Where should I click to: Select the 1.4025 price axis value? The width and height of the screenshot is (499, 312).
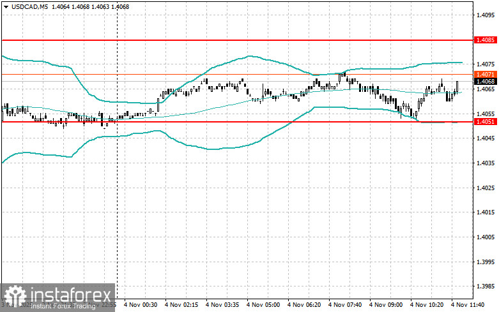point(486,188)
